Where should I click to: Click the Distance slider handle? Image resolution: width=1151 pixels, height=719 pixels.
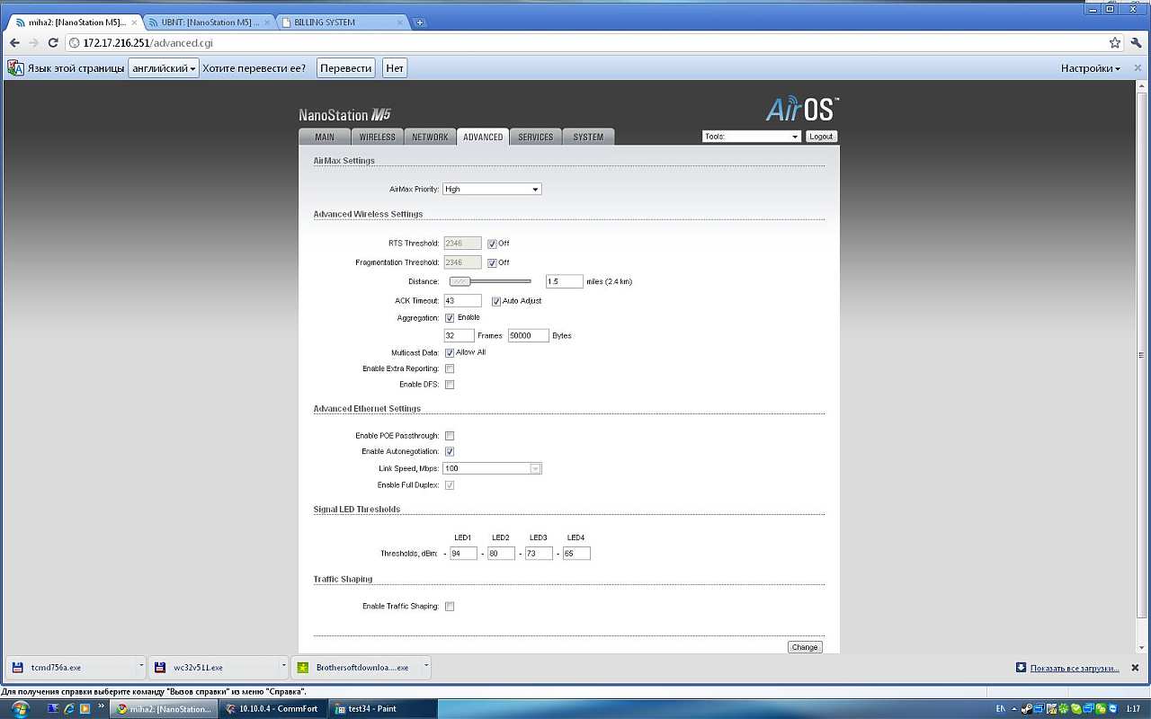[460, 281]
